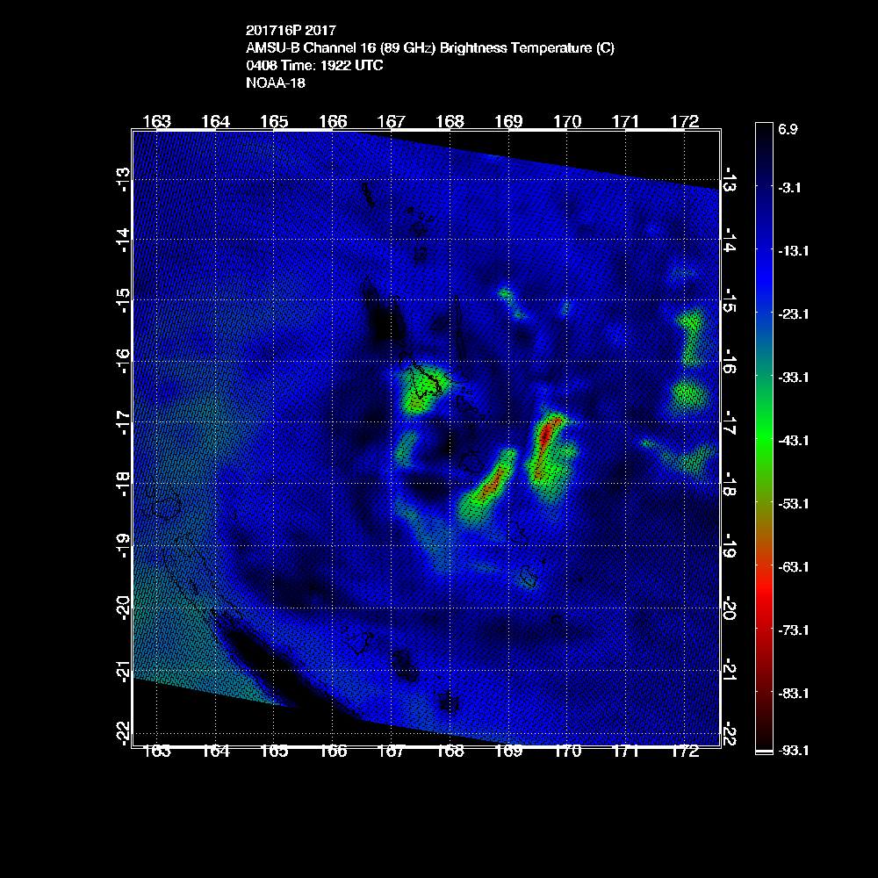
Task: Click longitude label "164" on the bottom axis
Action: pos(216,752)
